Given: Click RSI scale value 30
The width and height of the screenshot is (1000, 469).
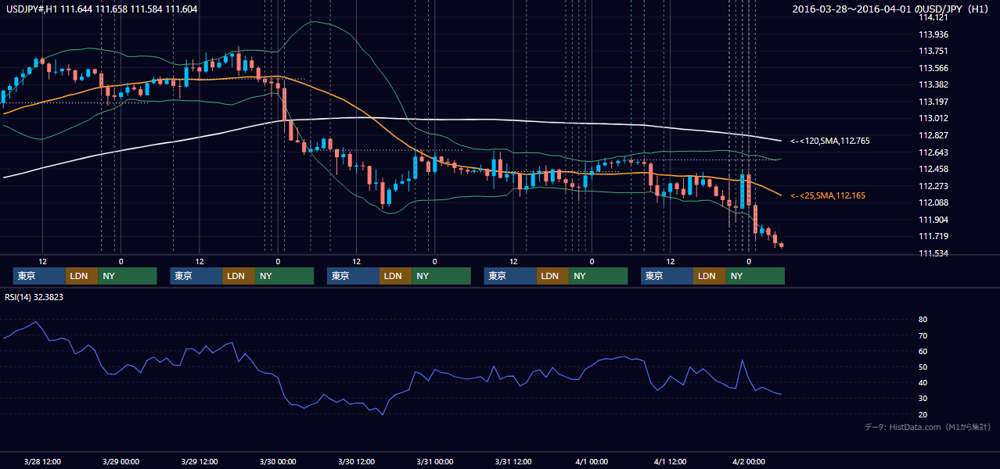Looking at the screenshot, I should click(923, 399).
